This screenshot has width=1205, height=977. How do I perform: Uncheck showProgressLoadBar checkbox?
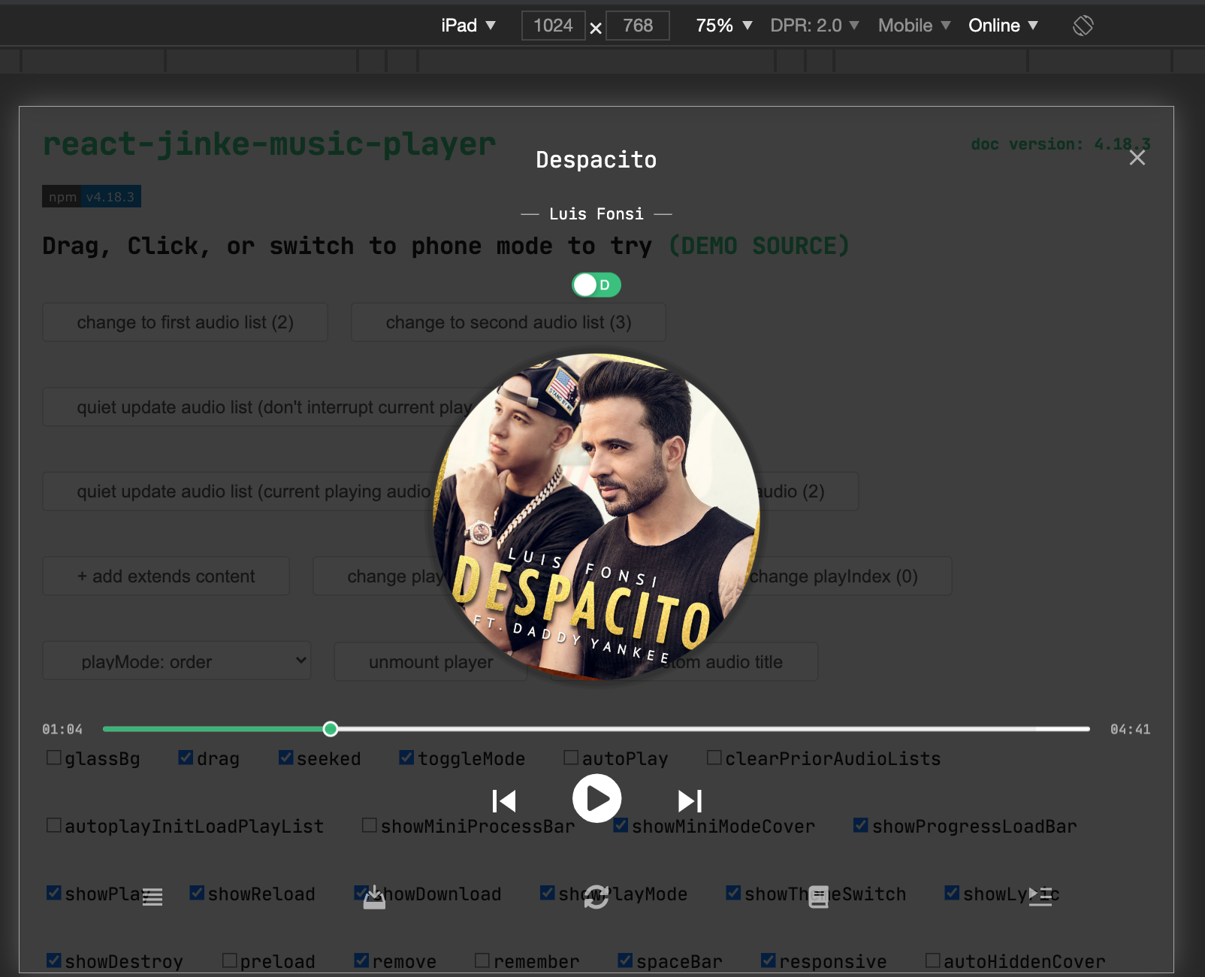(x=861, y=825)
